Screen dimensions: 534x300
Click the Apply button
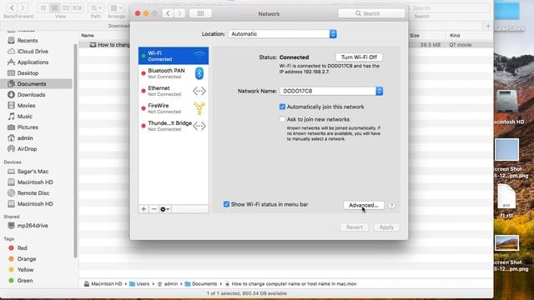386,227
